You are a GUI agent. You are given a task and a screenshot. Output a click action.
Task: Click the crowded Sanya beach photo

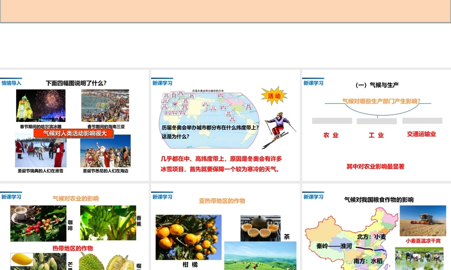(x=105, y=106)
